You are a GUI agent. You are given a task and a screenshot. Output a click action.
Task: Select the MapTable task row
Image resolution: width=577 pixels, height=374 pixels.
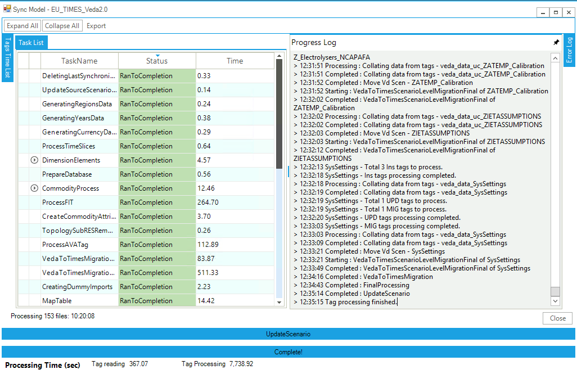click(146, 300)
